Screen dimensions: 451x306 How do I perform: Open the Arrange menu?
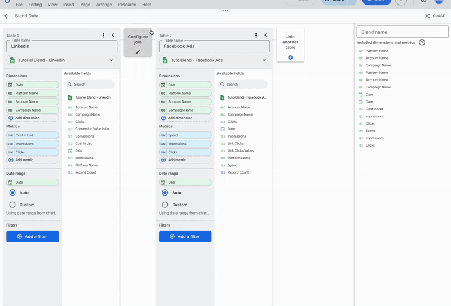click(104, 5)
